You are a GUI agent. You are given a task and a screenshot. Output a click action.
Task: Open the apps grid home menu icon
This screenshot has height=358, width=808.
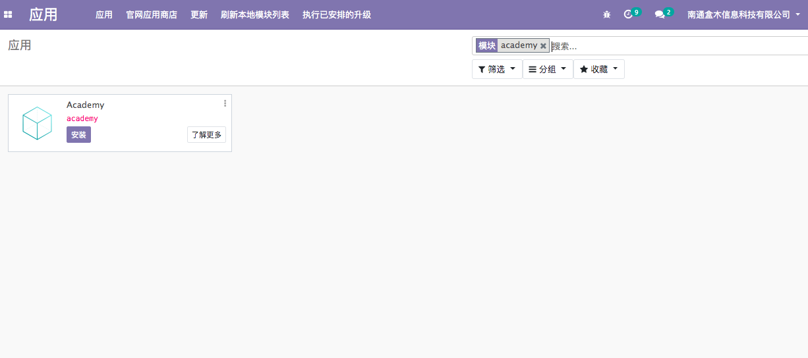[x=8, y=14]
